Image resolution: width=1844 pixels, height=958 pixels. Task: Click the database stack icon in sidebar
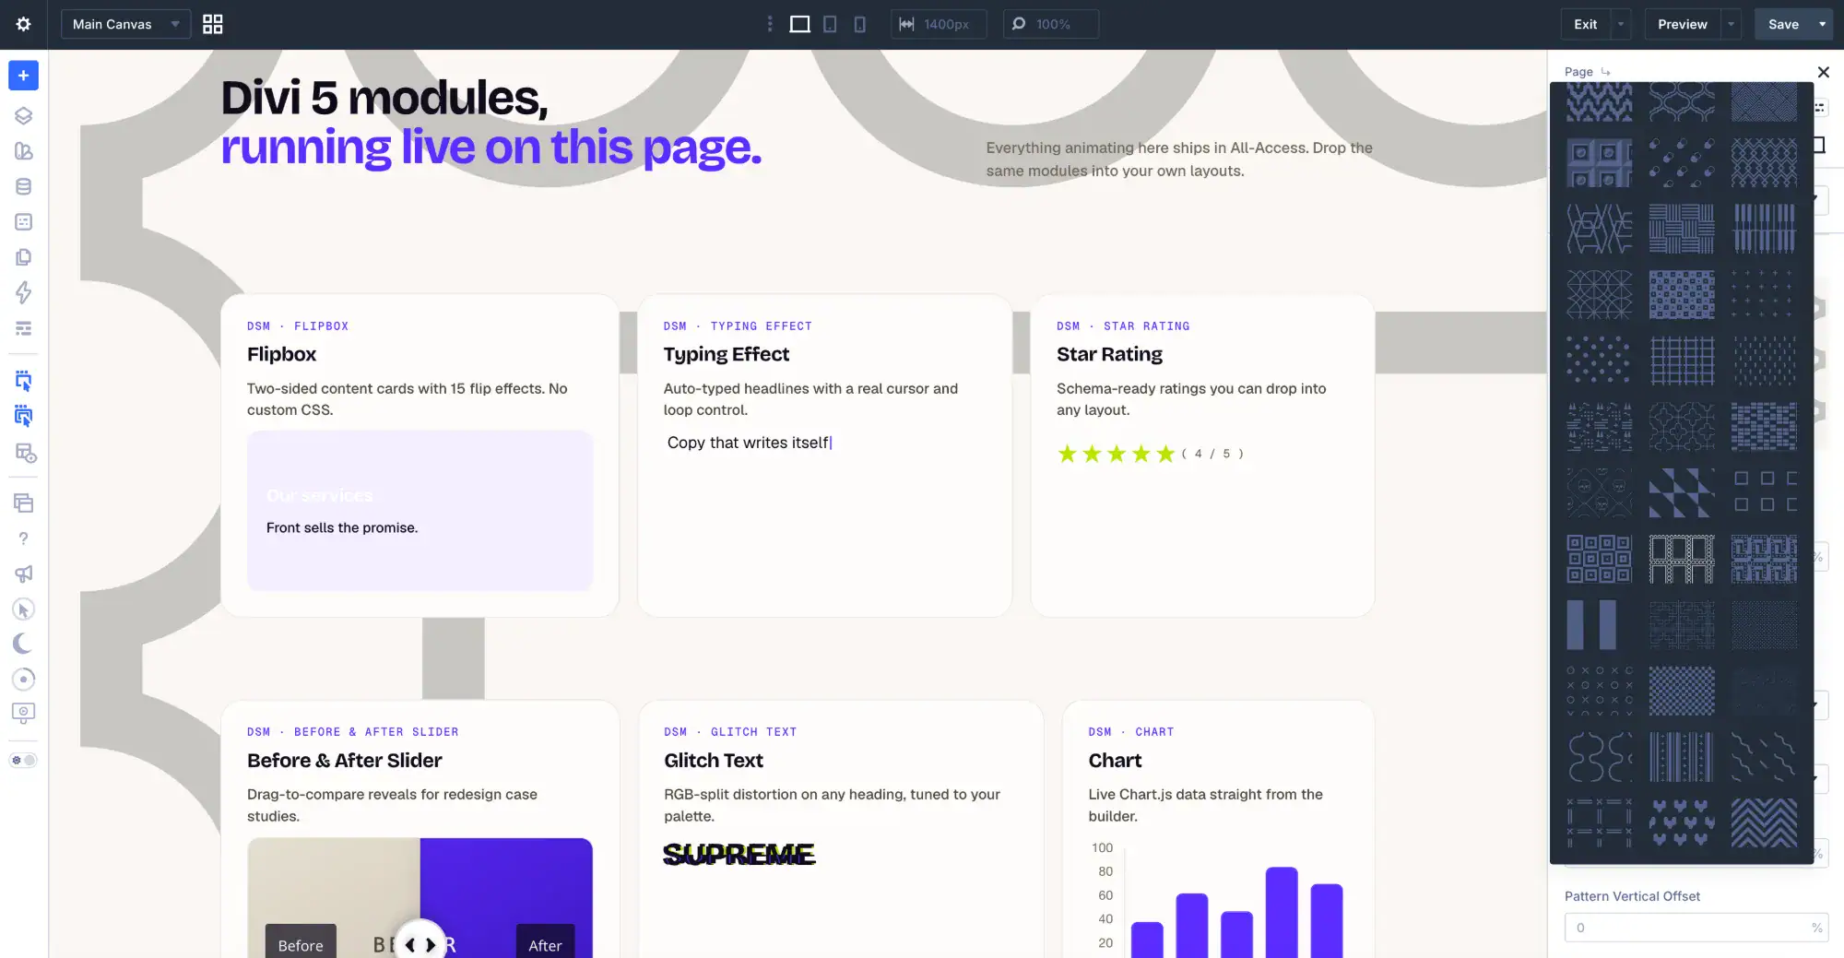[x=24, y=186]
